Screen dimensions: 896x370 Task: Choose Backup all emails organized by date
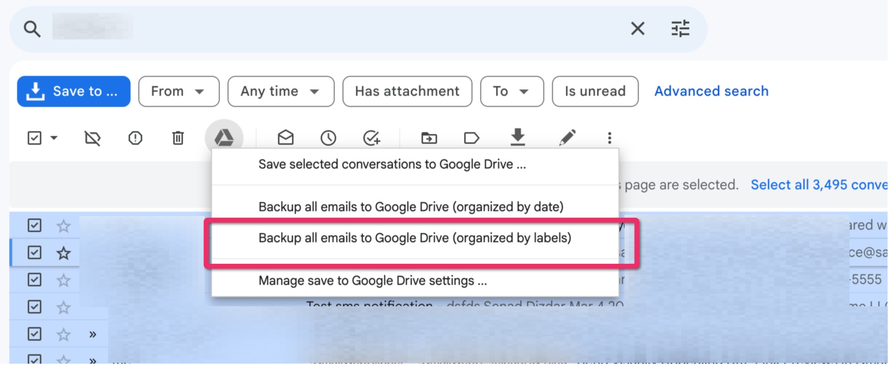(415, 207)
